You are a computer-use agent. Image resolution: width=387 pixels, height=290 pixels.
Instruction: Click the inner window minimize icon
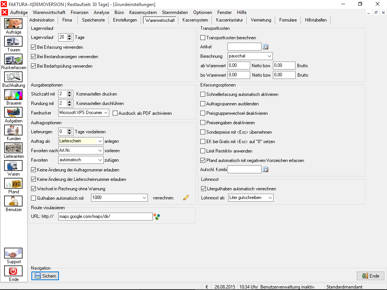pos(368,12)
